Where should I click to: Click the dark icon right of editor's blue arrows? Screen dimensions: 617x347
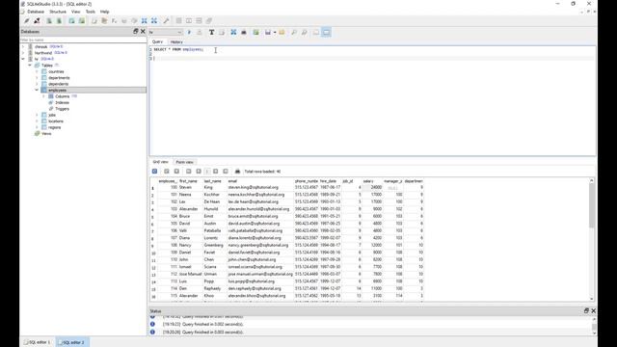tap(244, 32)
